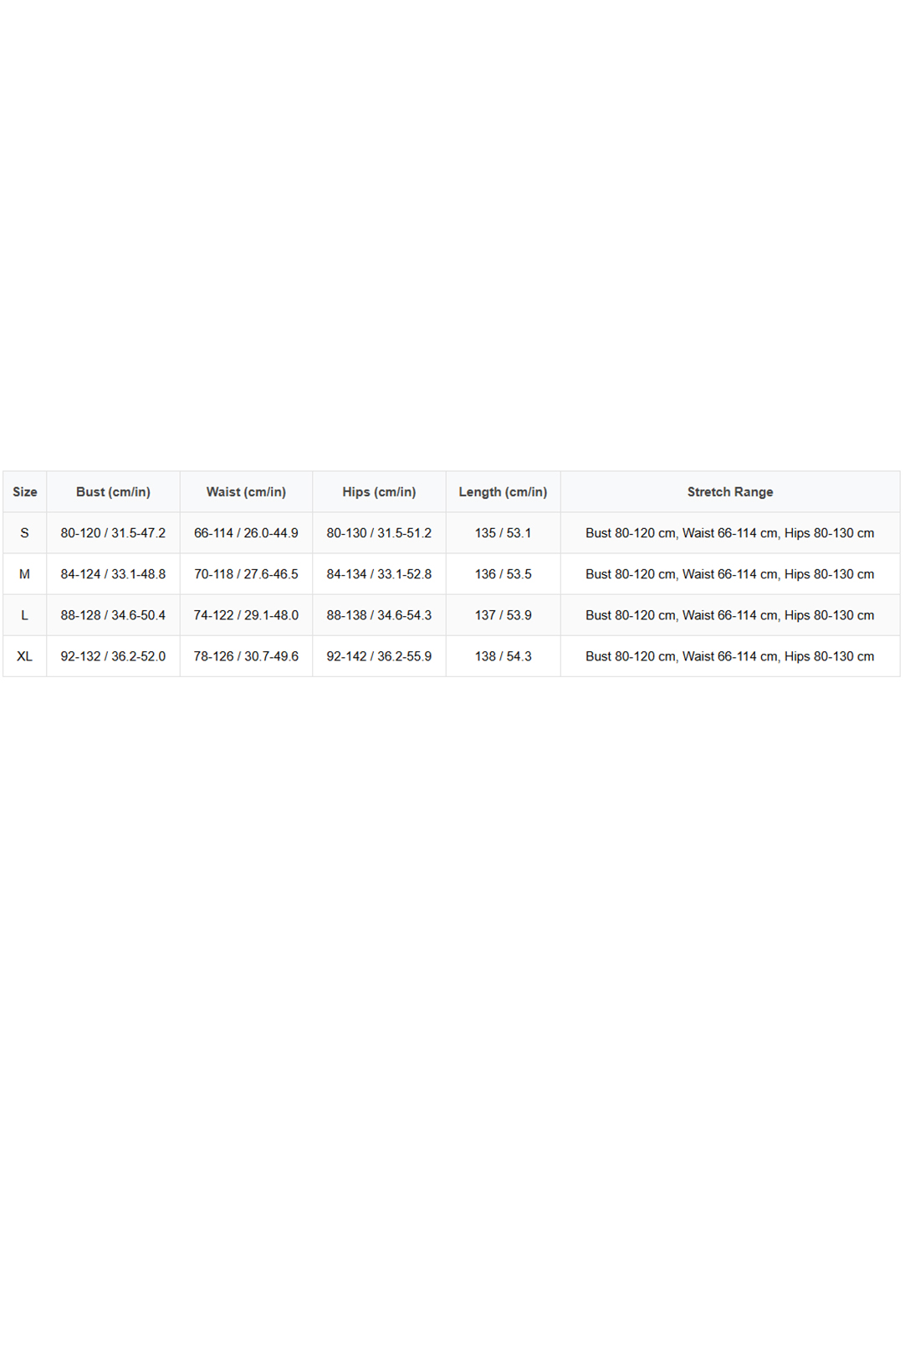Image resolution: width=910 pixels, height=1366 pixels.
Task: Select the L size cell
Action: tap(25, 615)
